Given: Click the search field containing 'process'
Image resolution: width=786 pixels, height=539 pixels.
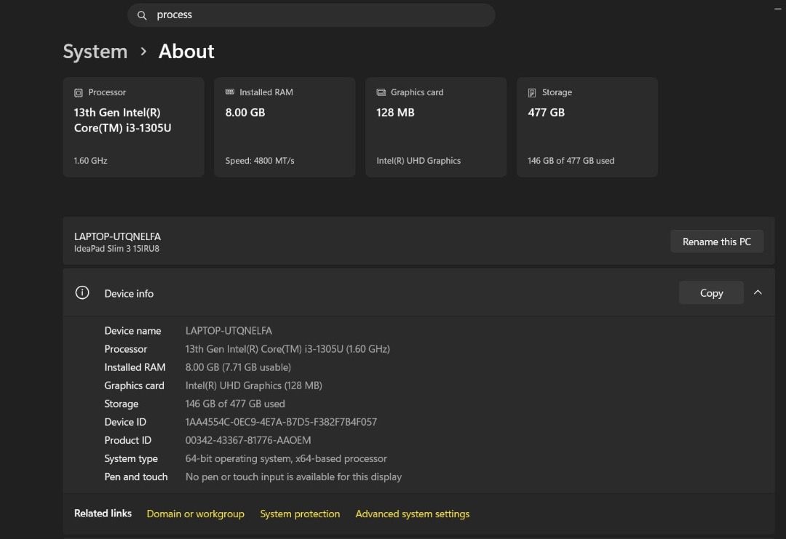Looking at the screenshot, I should [311, 15].
